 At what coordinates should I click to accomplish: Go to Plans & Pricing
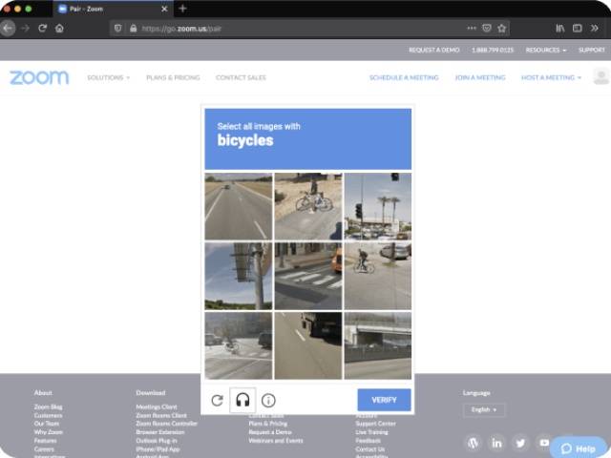click(173, 77)
